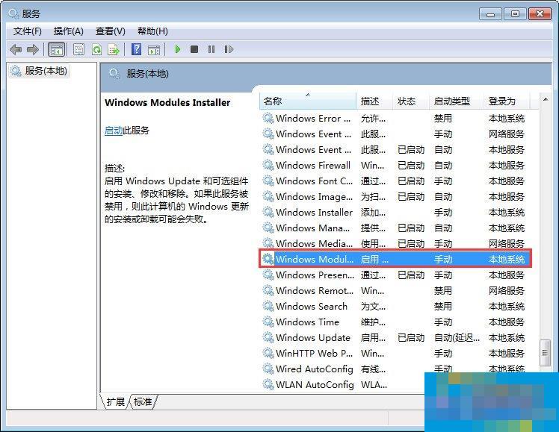Select the Wired AutoConfig service row
The image size is (559, 432).
395,369
